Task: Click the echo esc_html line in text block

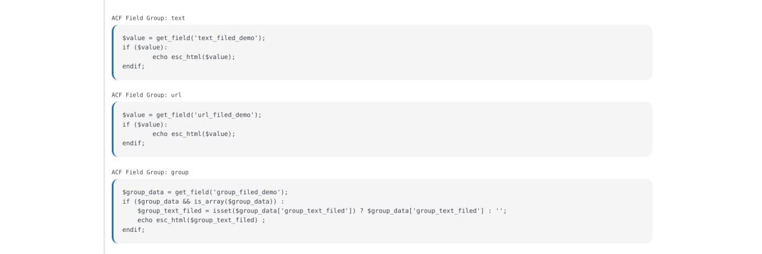Action: pos(194,57)
